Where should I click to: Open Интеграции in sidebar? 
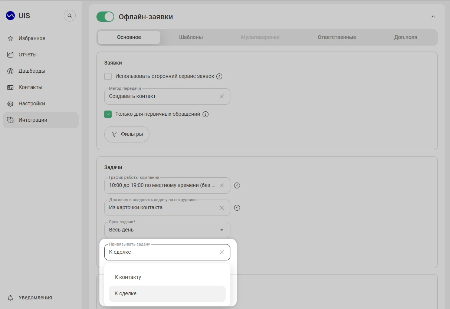41,120
